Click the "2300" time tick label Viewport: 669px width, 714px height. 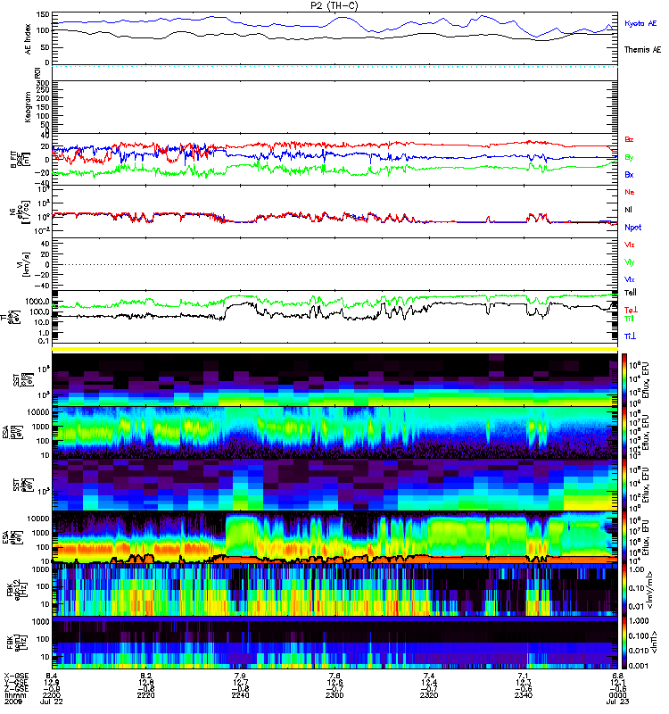pos(334,695)
